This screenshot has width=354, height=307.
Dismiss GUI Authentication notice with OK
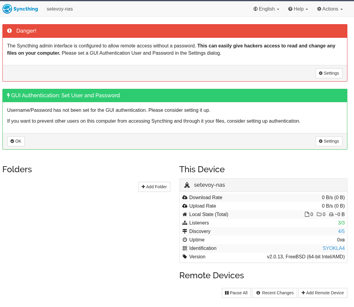click(16, 141)
